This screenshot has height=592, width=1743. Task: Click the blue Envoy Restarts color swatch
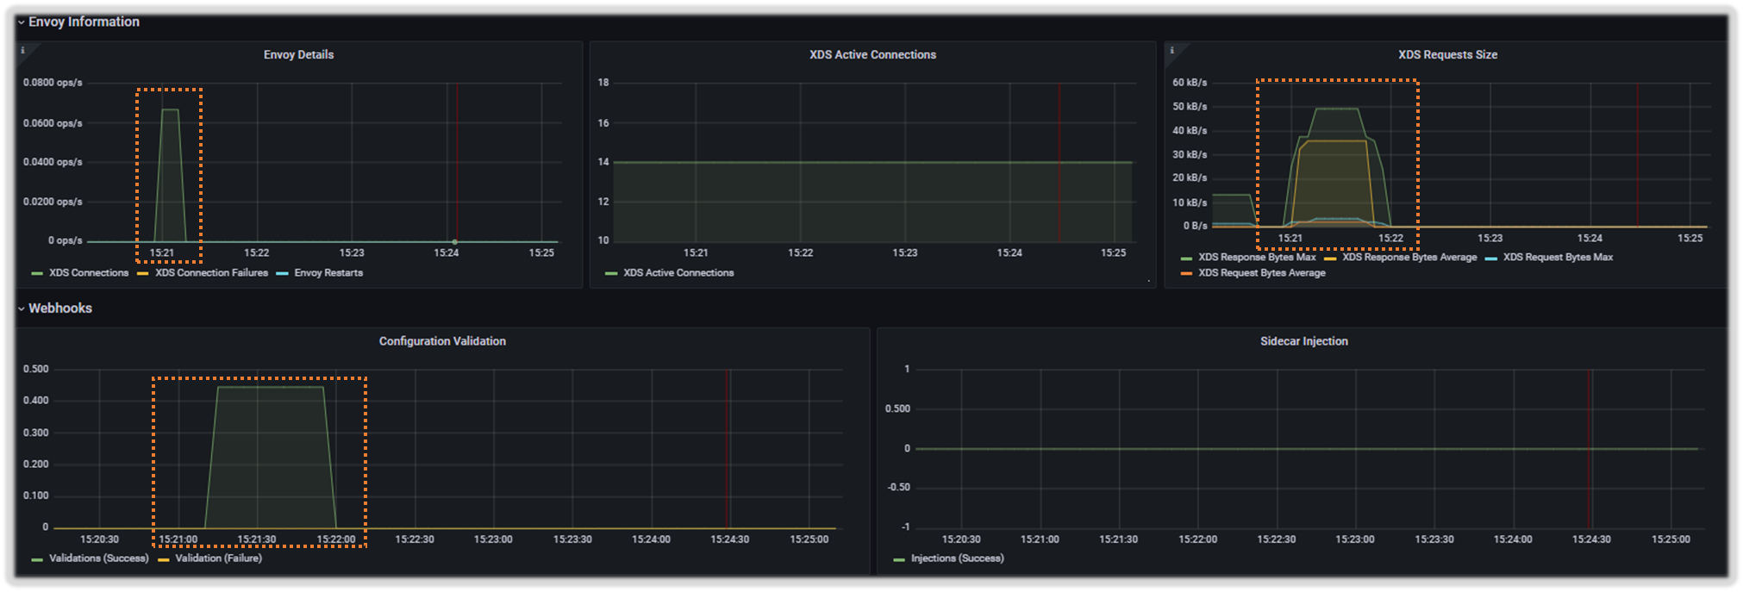282,274
